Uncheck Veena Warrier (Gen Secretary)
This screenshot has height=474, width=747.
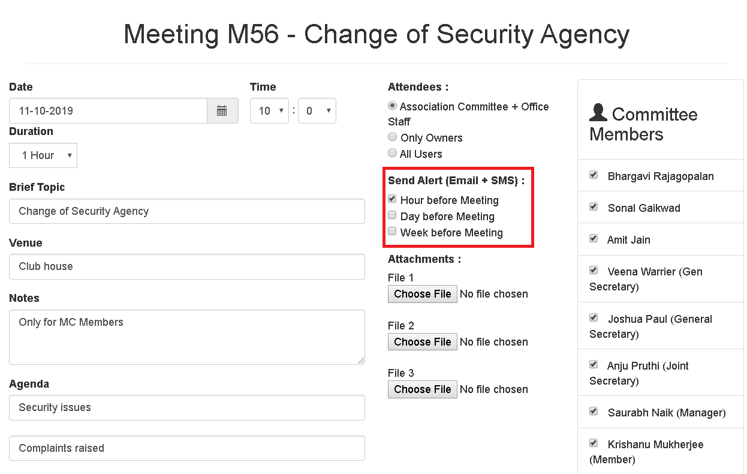coord(594,270)
